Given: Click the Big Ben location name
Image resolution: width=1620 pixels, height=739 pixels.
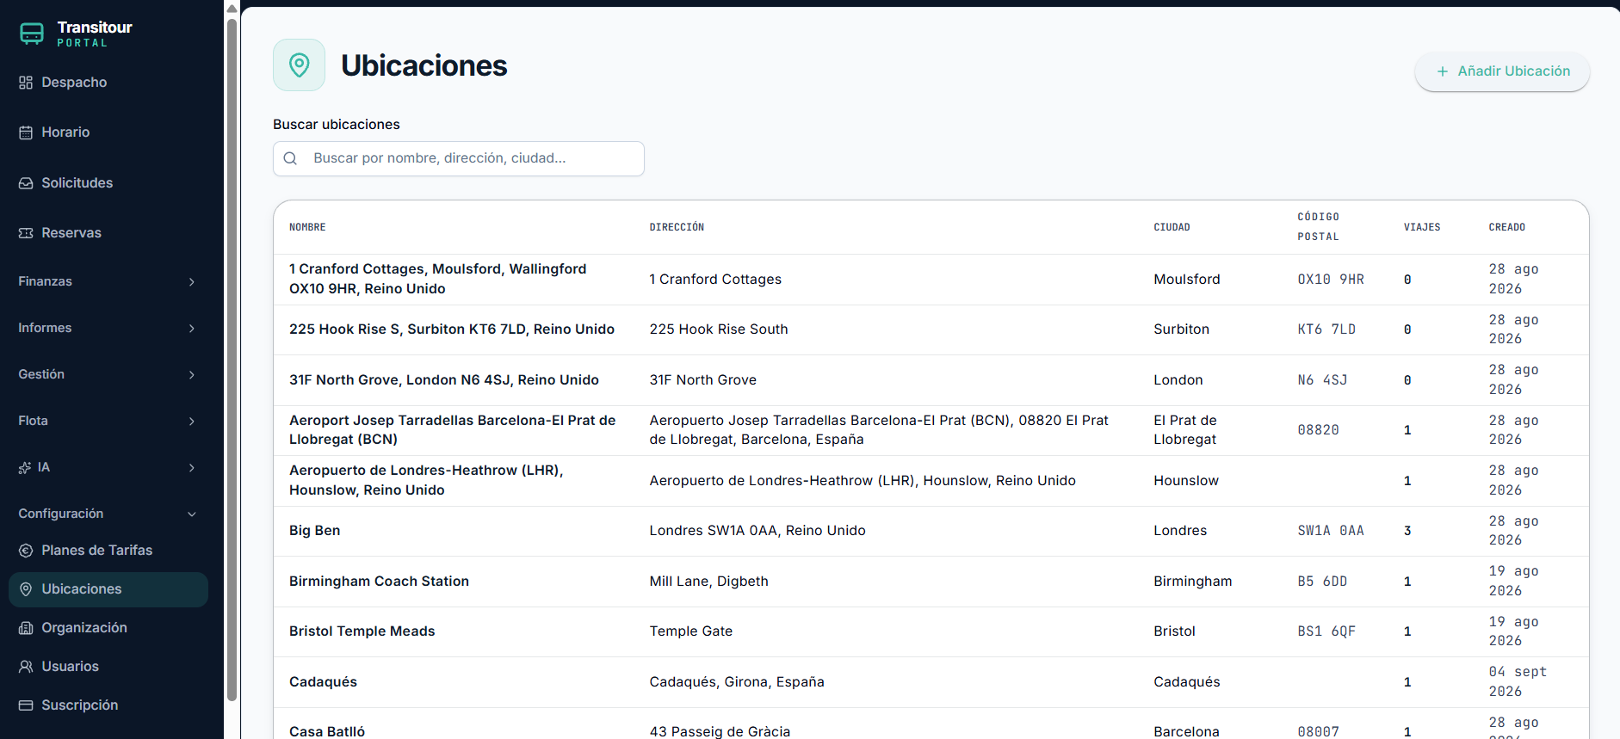Looking at the screenshot, I should coord(314,531).
